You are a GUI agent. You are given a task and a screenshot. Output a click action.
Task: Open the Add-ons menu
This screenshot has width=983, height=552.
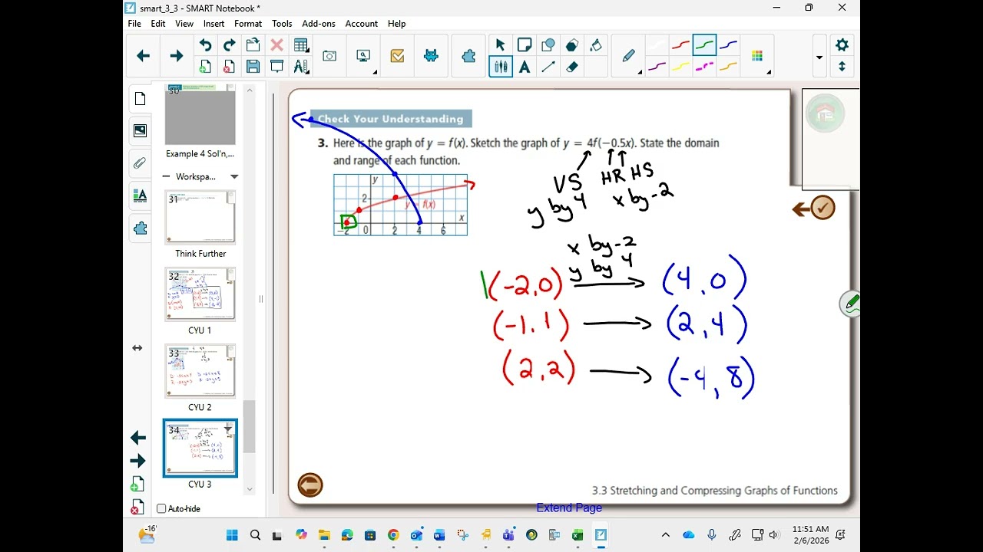[319, 24]
